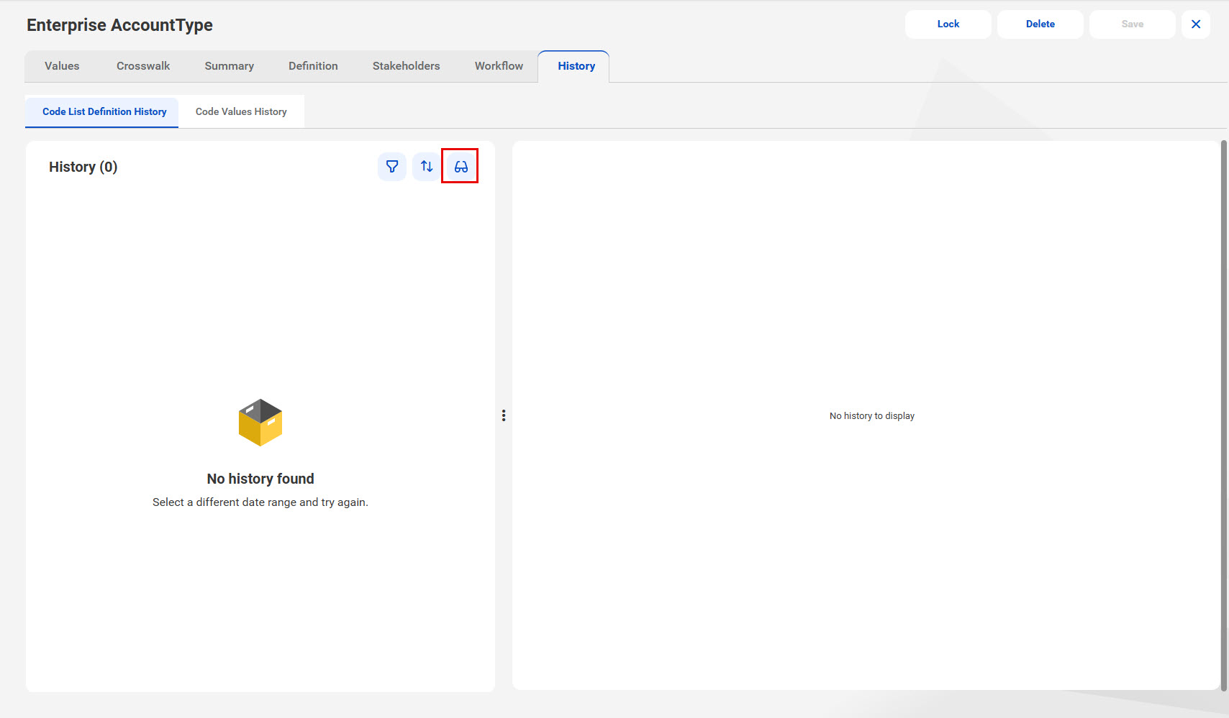
Task: Click the vertical scrollbar on the right
Action: (x=1224, y=415)
